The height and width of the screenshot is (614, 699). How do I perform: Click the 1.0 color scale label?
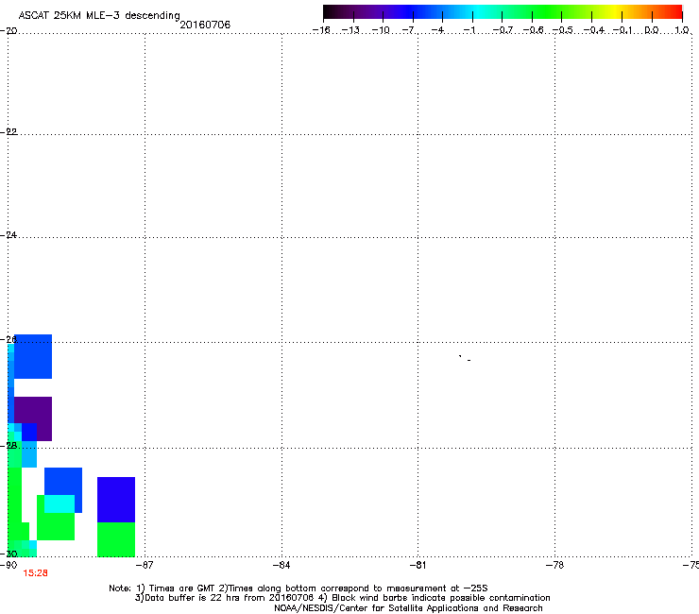click(x=682, y=30)
